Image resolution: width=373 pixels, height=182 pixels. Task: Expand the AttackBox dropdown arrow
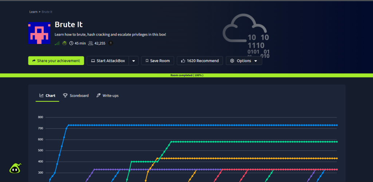click(x=134, y=61)
